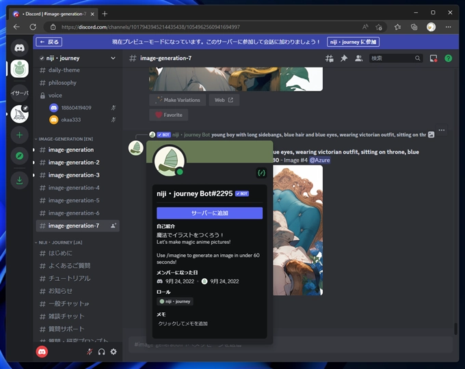465x369 pixels.
Task: Select the niji journey server icon
Action: tap(20, 69)
